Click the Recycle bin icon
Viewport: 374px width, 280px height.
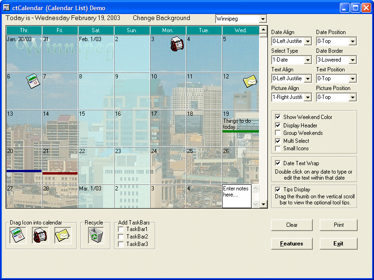coord(95,235)
